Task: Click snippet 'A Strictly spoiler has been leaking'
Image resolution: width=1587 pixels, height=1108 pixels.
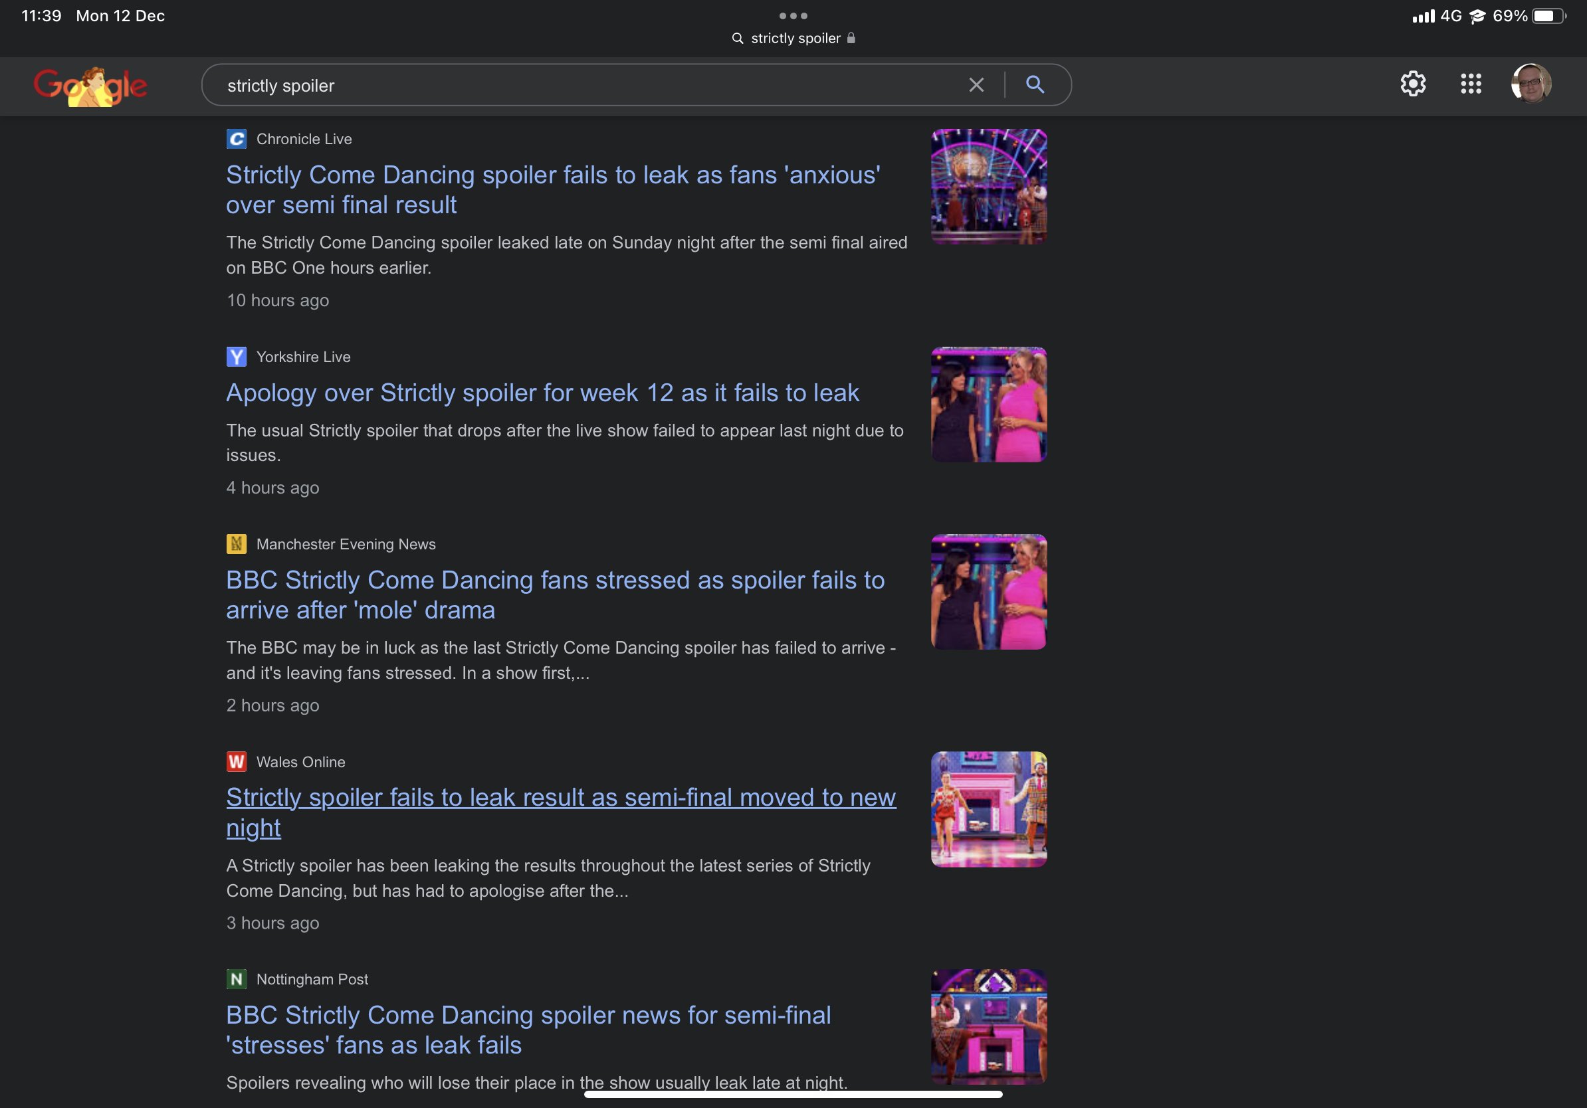Action: [x=548, y=878]
